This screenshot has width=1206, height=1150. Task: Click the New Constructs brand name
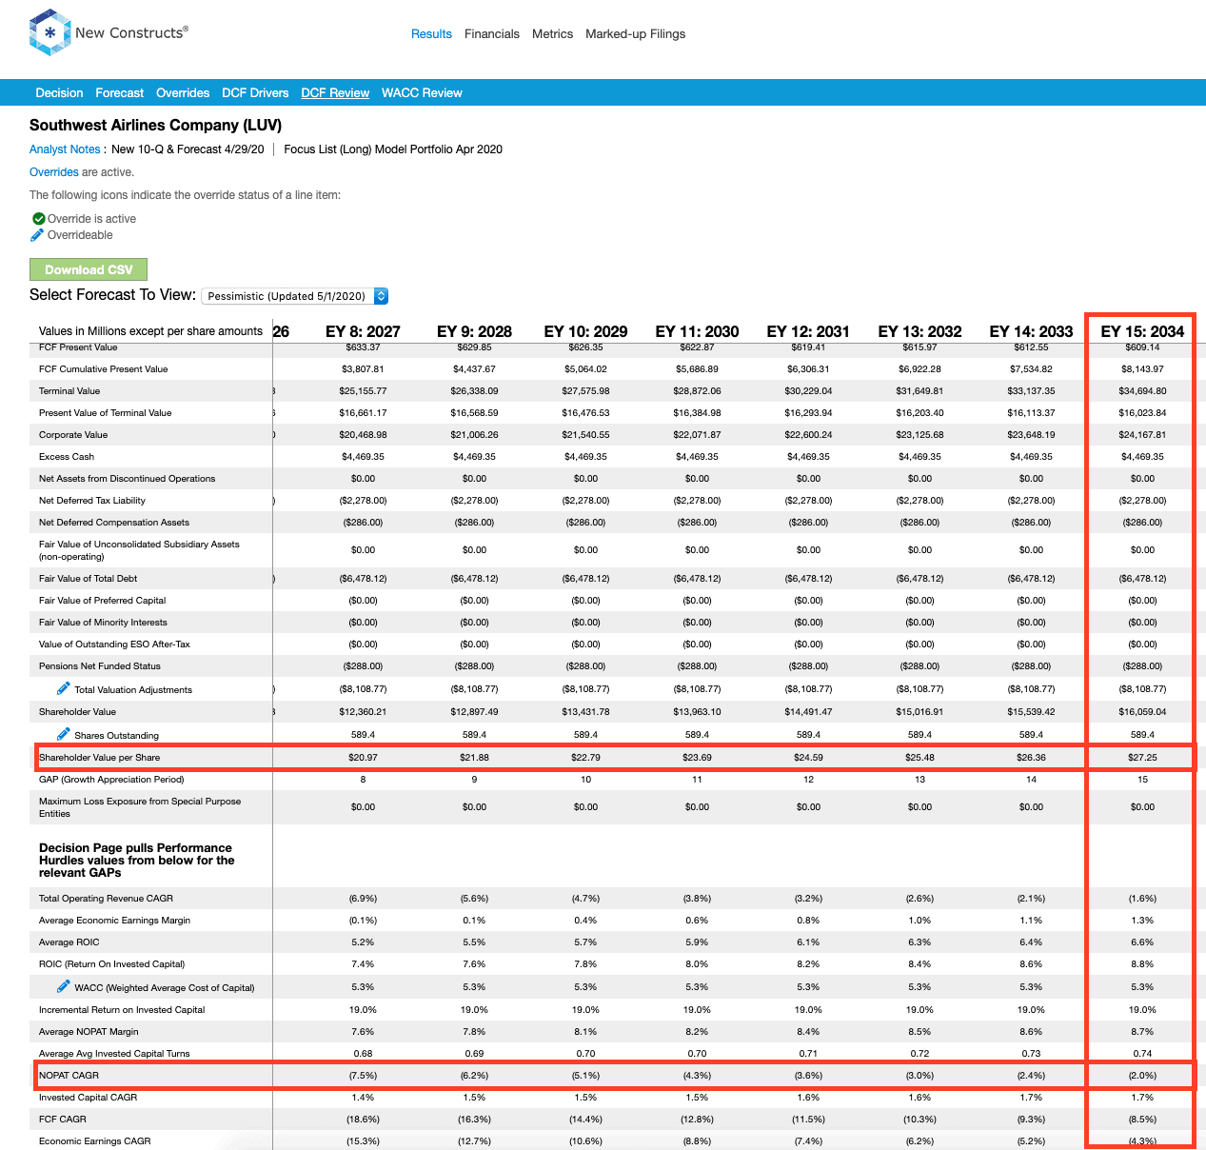[131, 32]
